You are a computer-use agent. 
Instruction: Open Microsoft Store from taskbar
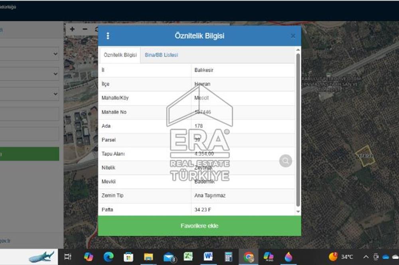tap(128, 257)
